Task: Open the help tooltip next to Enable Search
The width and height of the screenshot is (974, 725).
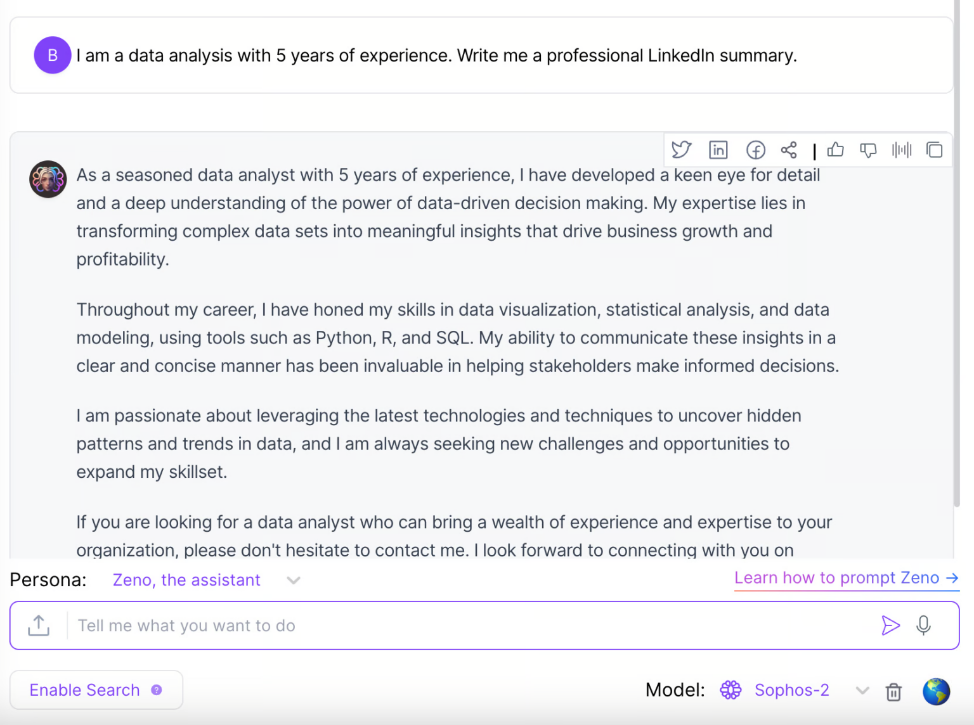Action: (x=156, y=690)
